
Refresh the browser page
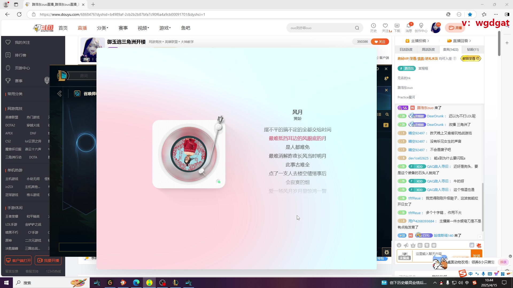[19, 14]
